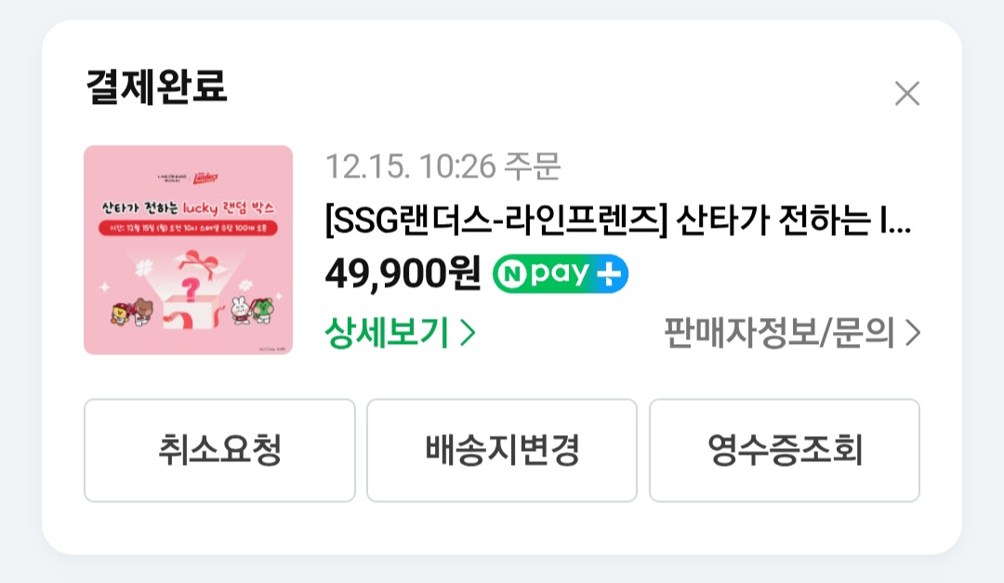This screenshot has height=583, width=1004.
Task: Click the 12.15. 10:26 주문 timestamp
Action: [x=443, y=166]
